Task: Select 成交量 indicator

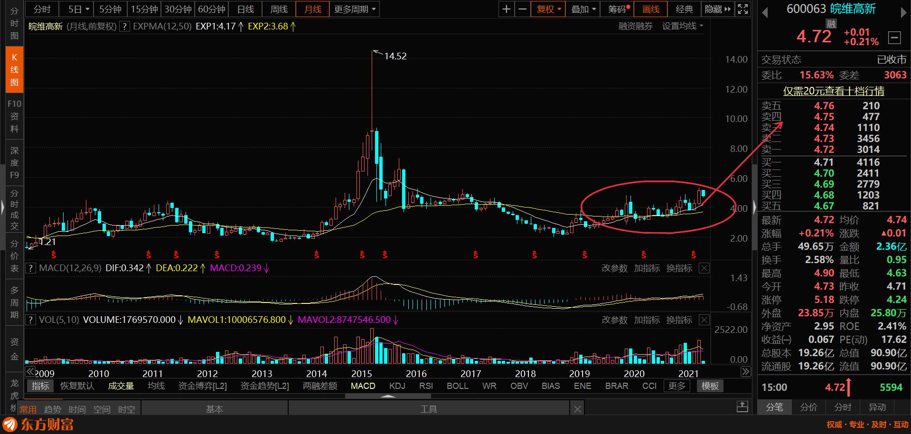Action: point(121,386)
